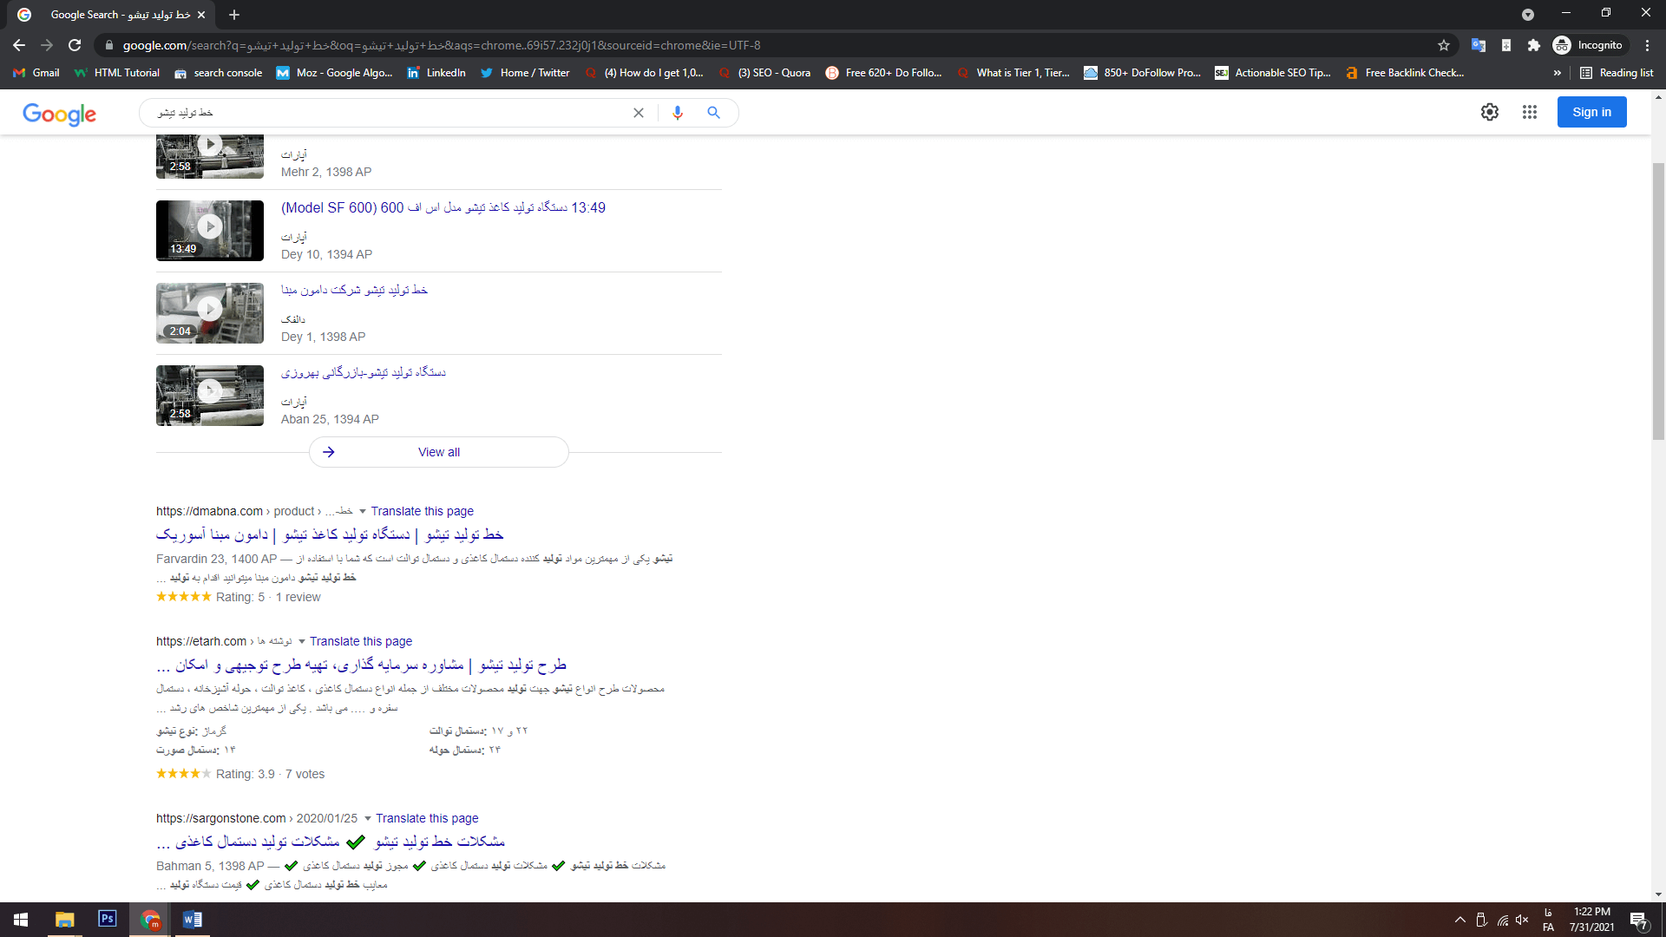1666x937 pixels.
Task: Expand etarh.com result options arrow
Action: tap(302, 642)
